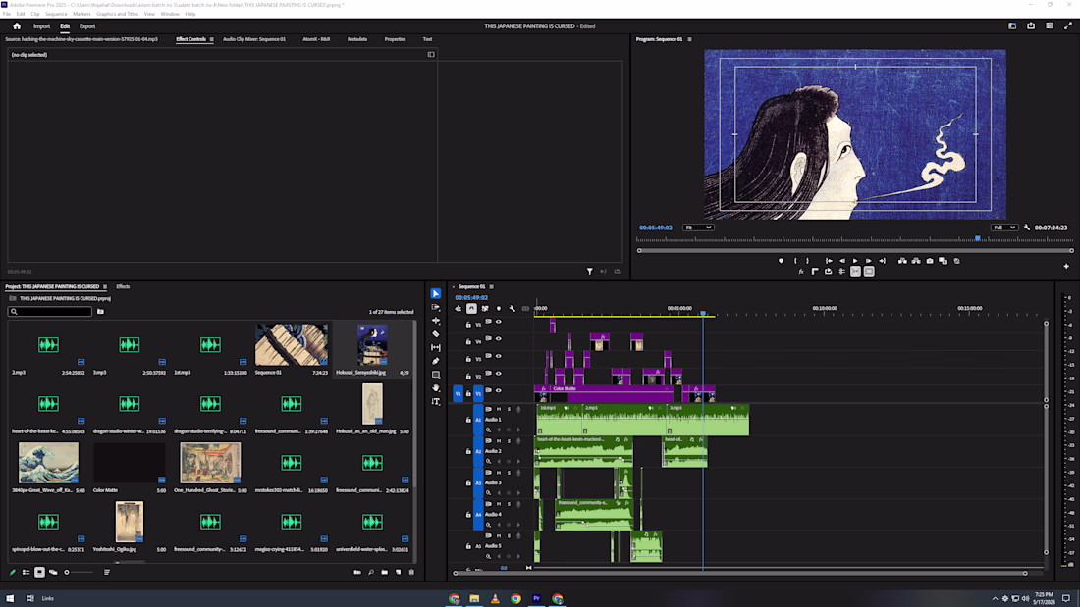Adjust Project panel thumbnail zoom slider
1080x607 pixels.
point(80,572)
